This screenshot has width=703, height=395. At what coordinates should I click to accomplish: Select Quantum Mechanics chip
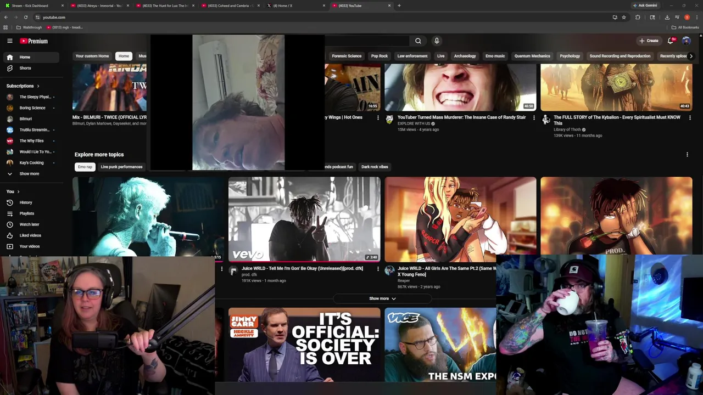coord(532,56)
